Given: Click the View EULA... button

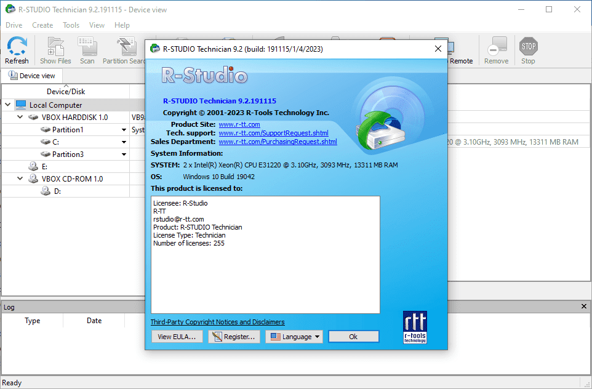Looking at the screenshot, I should (x=177, y=337).
